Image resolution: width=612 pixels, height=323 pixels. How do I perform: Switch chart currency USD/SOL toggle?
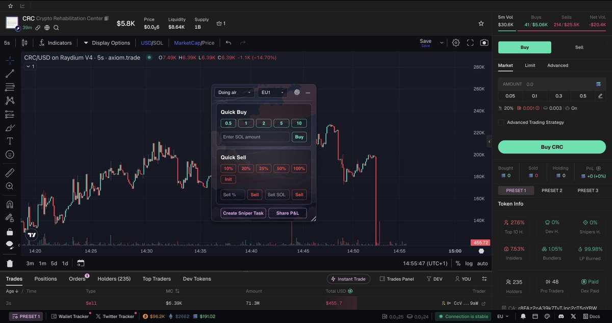click(152, 43)
